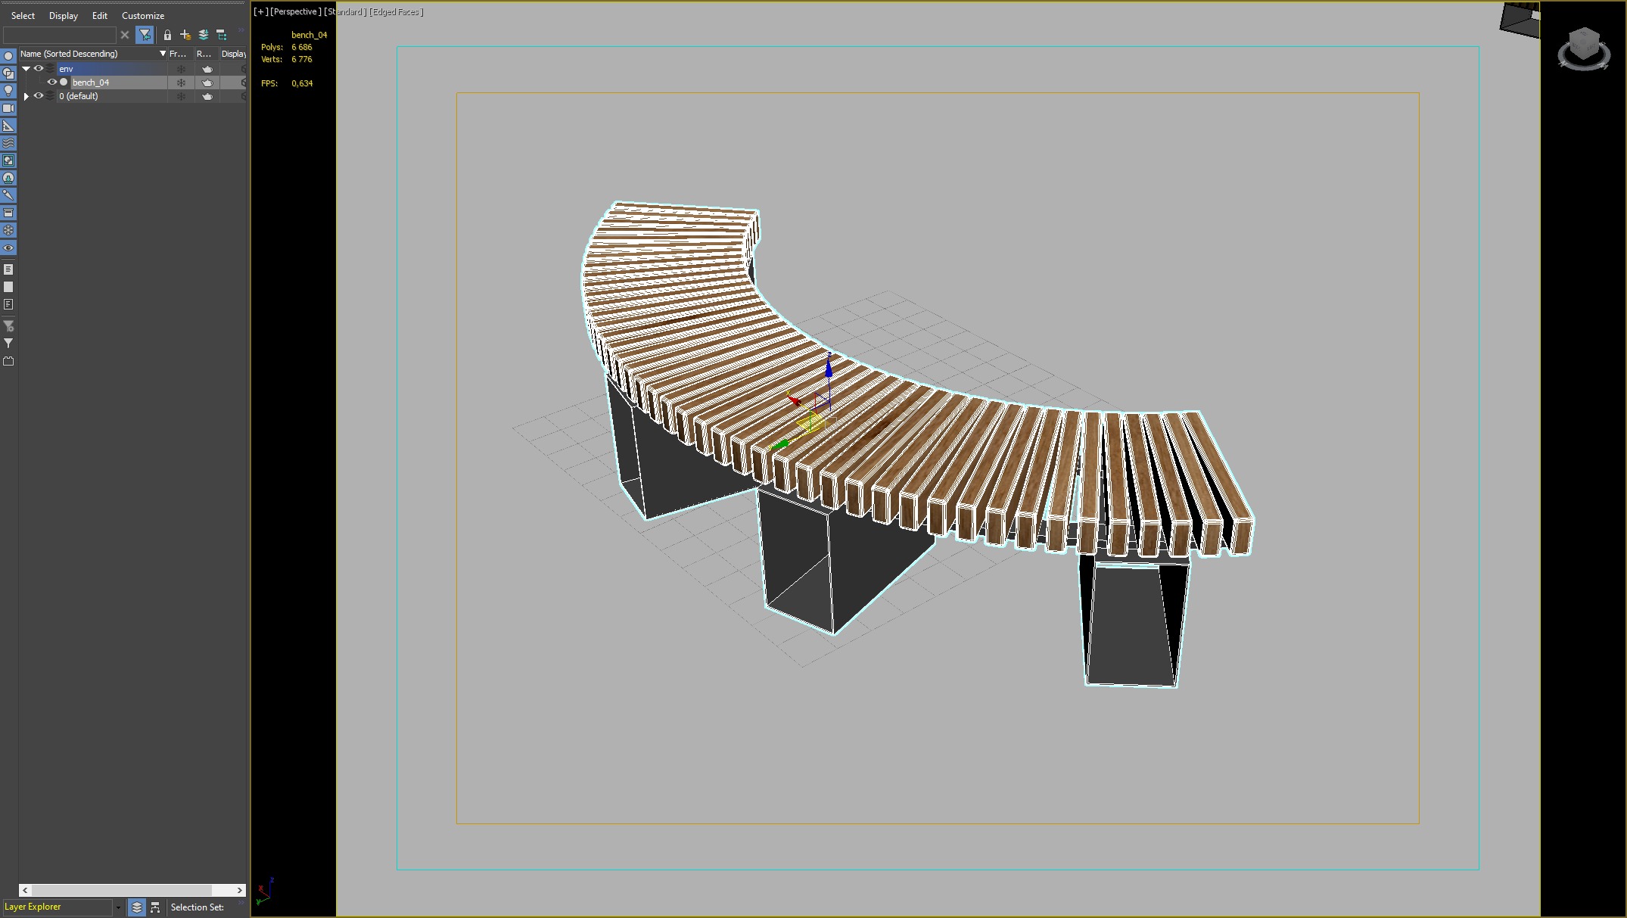This screenshot has height=918, width=1627.
Task: Click the Create New Layer plus icon
Action: coord(185,35)
